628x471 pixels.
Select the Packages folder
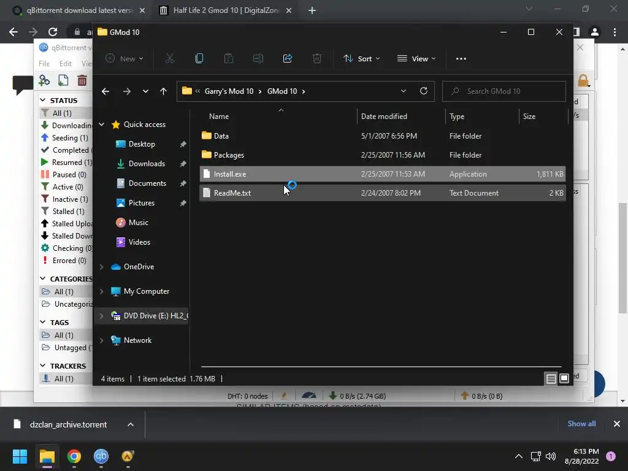(x=383, y=155)
